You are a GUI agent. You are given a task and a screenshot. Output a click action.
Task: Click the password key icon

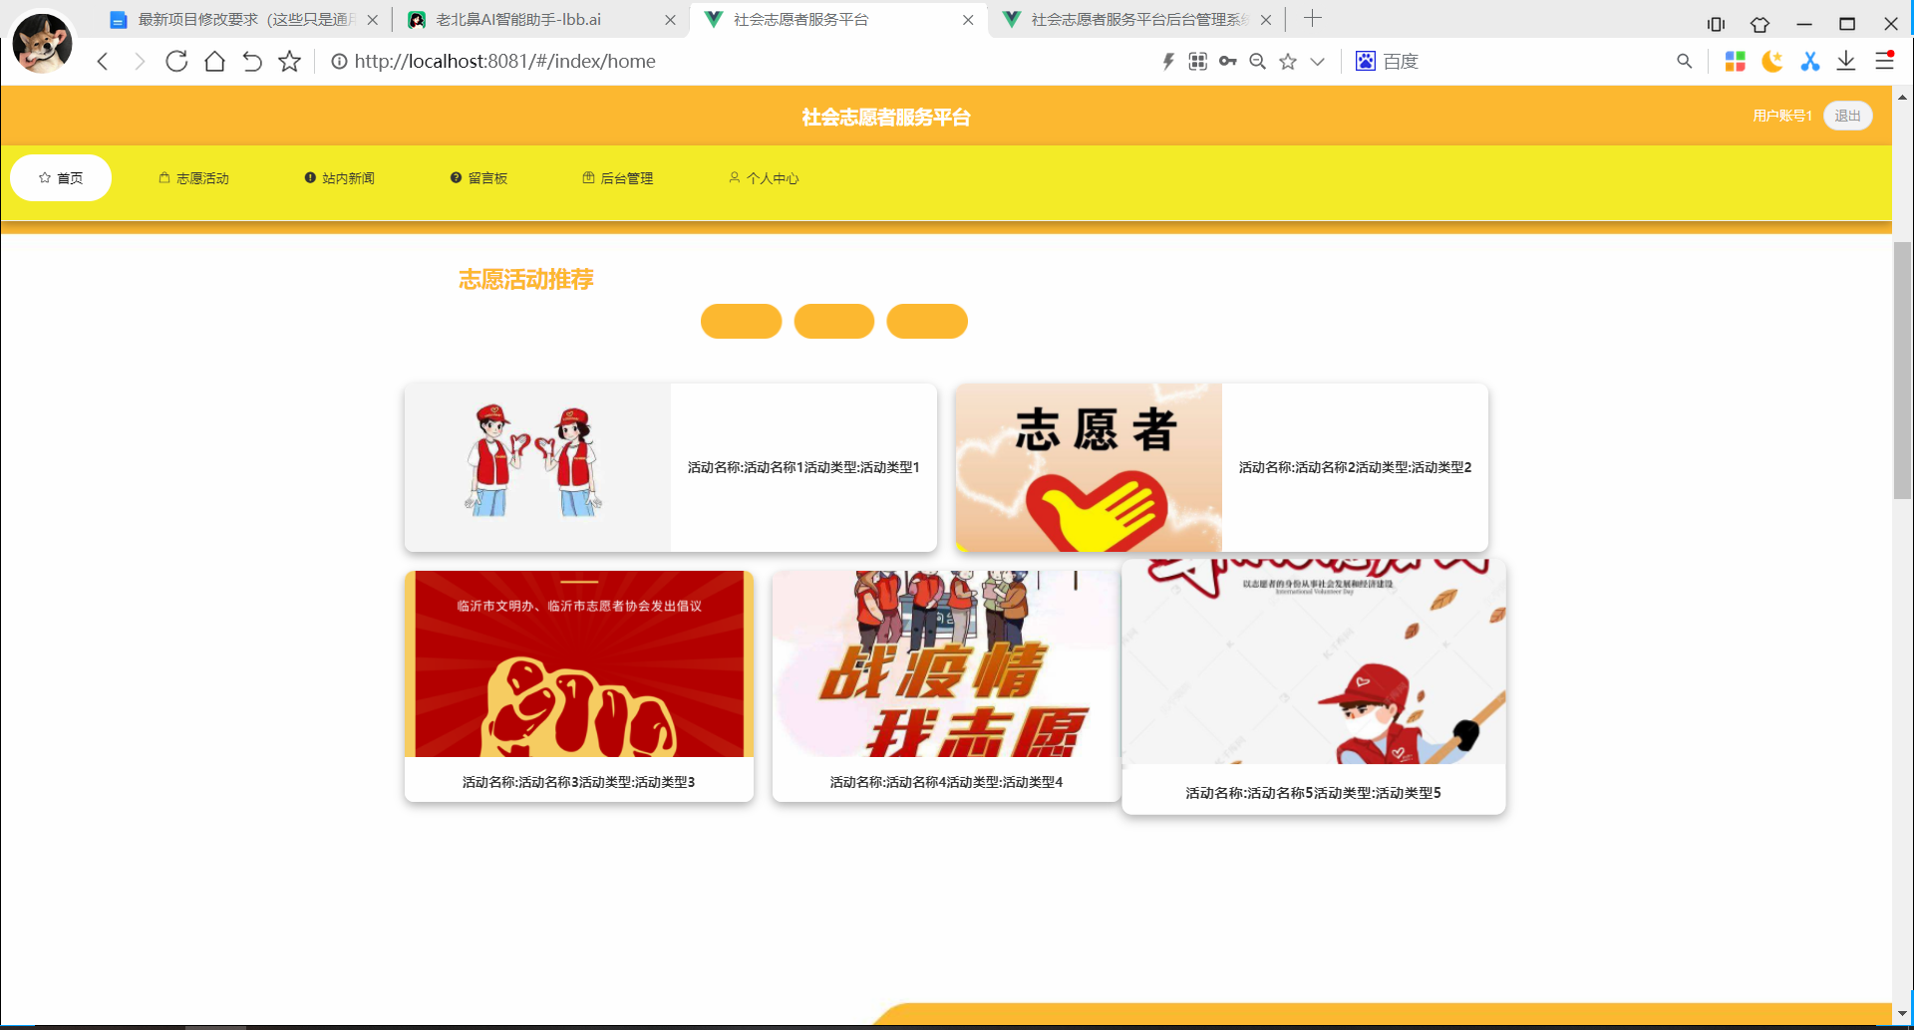point(1228,62)
